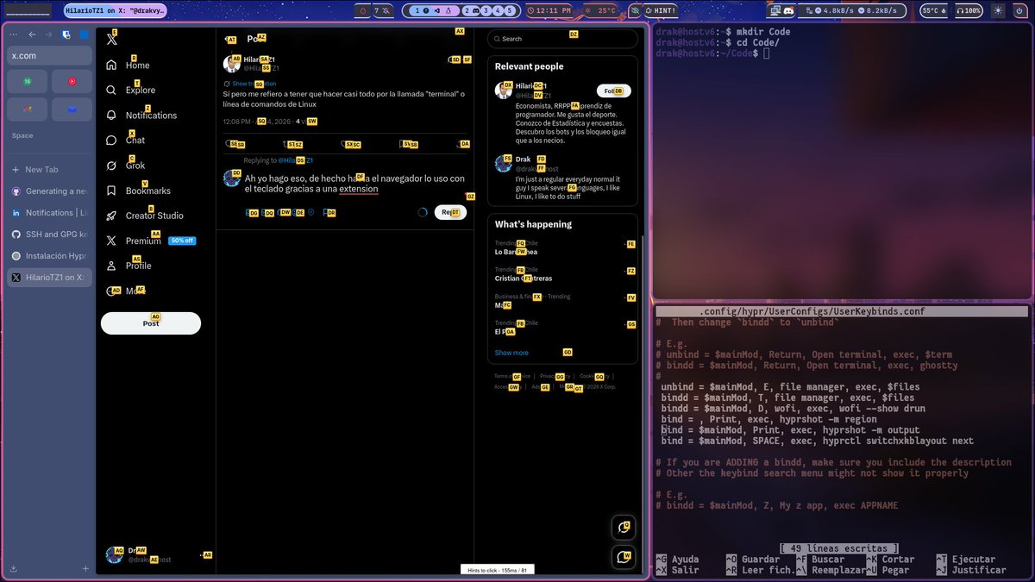Click New Tab in browser sidebar

pos(49,170)
